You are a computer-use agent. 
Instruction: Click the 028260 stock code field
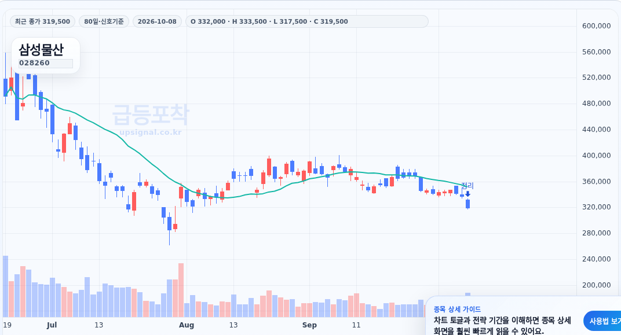(x=46, y=63)
